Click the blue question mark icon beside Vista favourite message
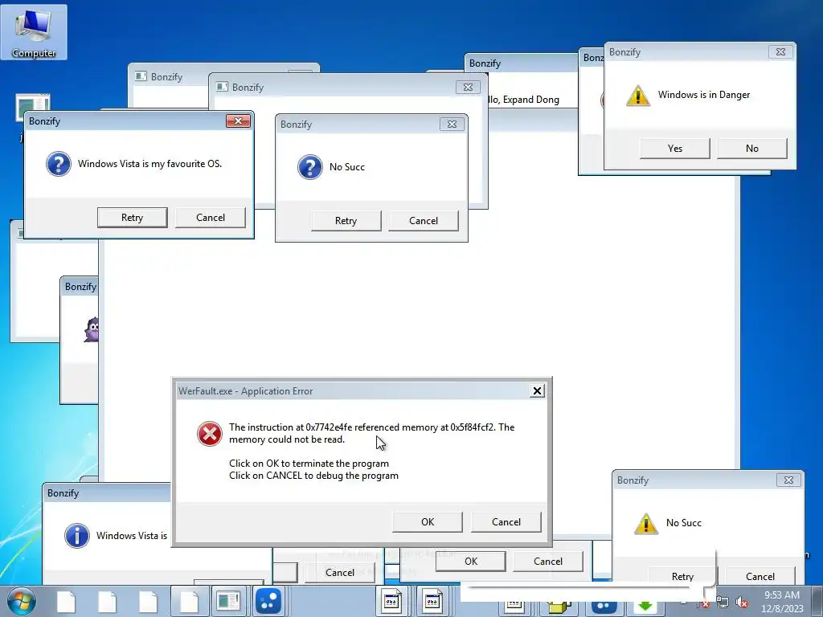 58,164
